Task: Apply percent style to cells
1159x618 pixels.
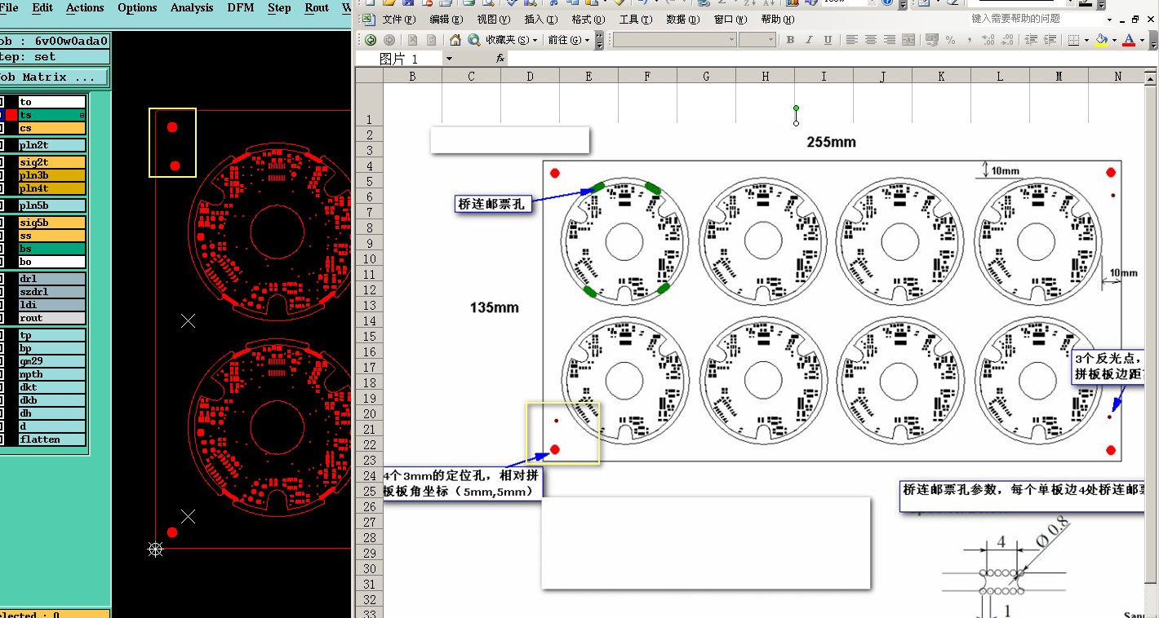Action: (x=951, y=39)
